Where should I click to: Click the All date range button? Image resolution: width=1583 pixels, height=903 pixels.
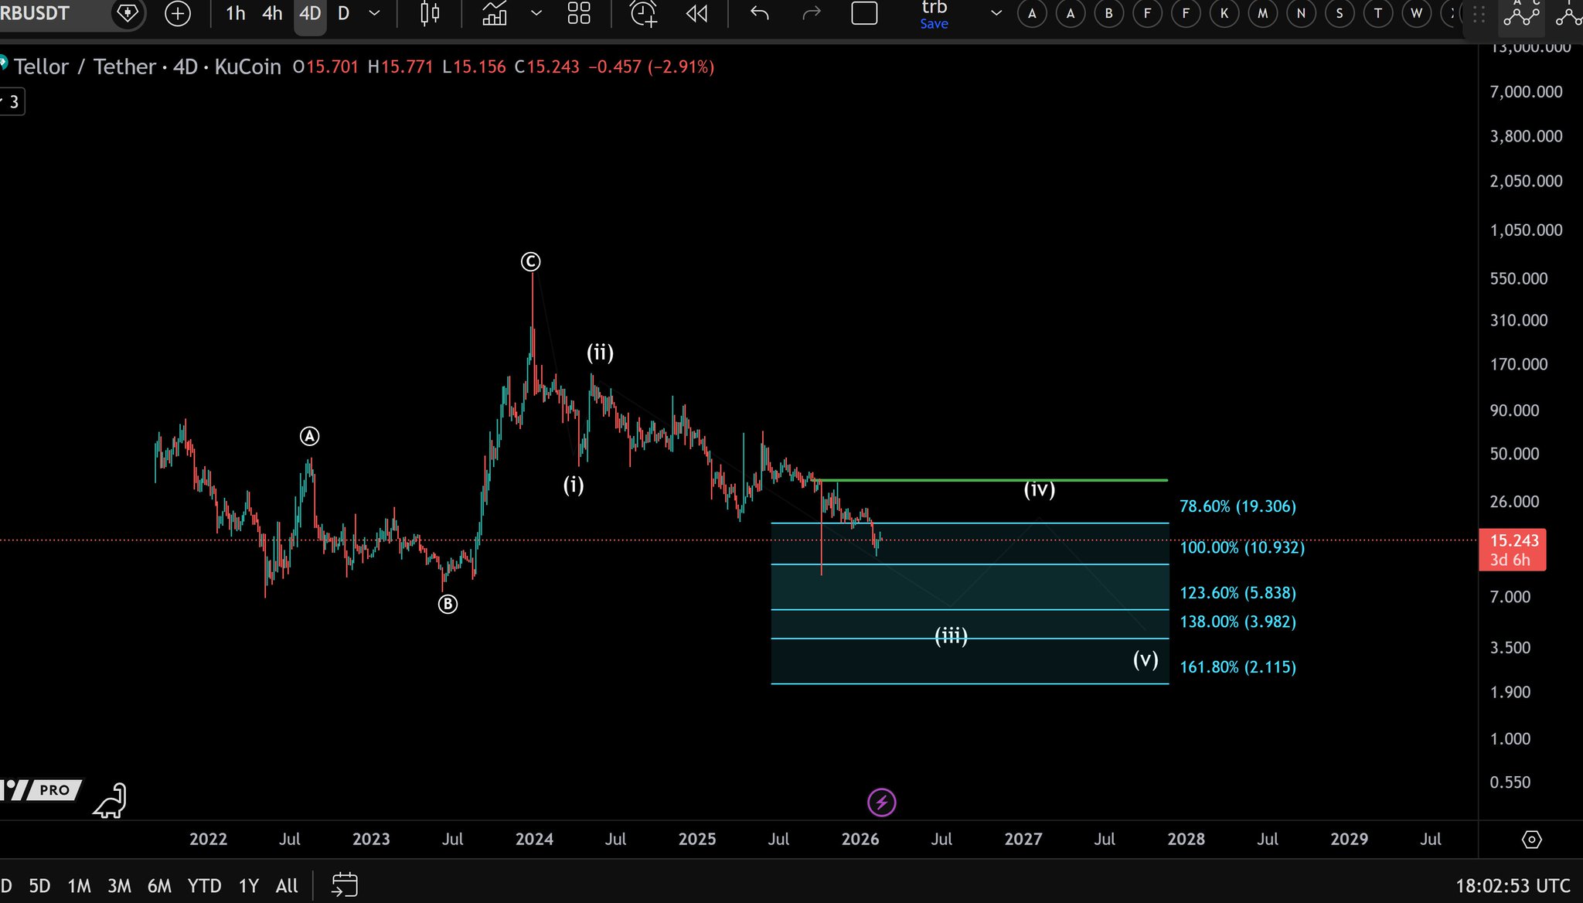point(286,886)
